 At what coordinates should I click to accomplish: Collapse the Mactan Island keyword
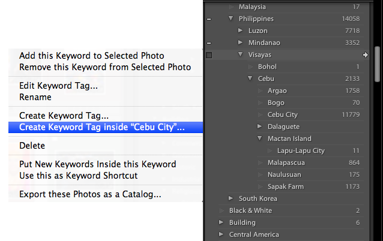[x=259, y=138]
